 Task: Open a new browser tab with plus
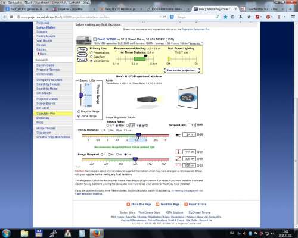click(290, 9)
